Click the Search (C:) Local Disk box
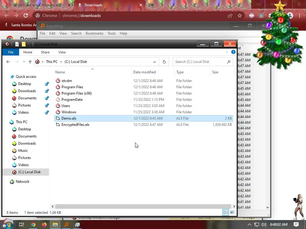Viewport: 306px width, 229px height. coord(203,62)
